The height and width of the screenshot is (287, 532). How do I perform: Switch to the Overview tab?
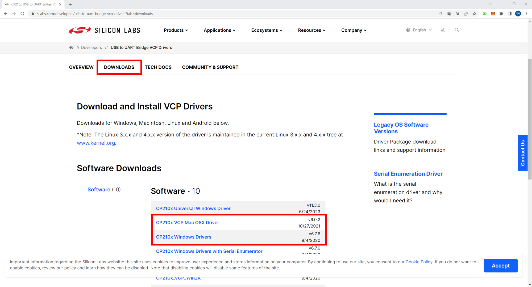coord(81,67)
